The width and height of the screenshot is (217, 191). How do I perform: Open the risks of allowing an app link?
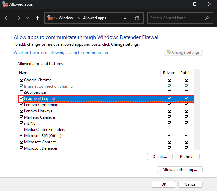61,53
